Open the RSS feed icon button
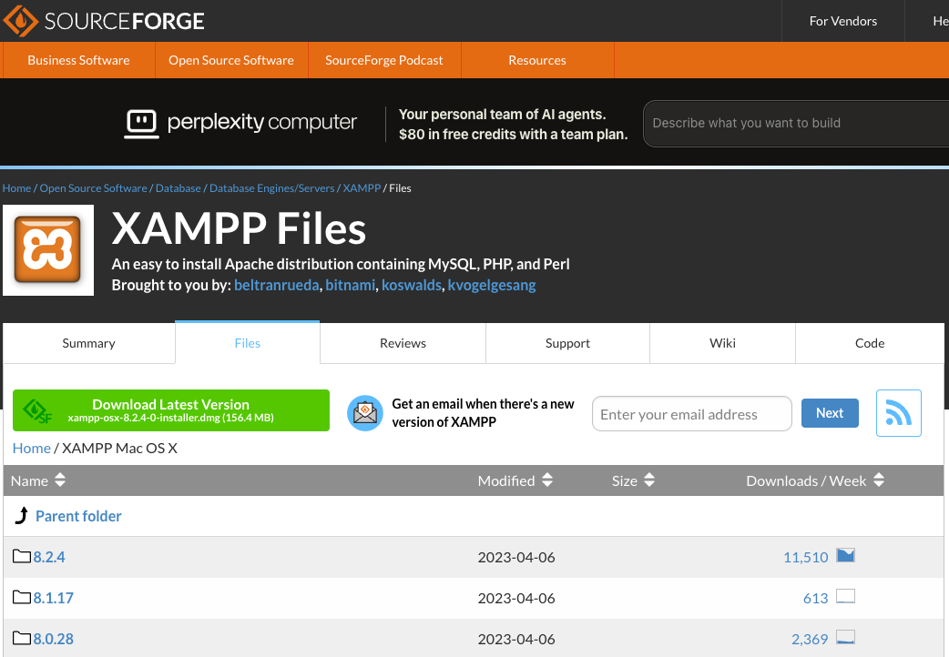The height and width of the screenshot is (657, 949). coord(898,413)
